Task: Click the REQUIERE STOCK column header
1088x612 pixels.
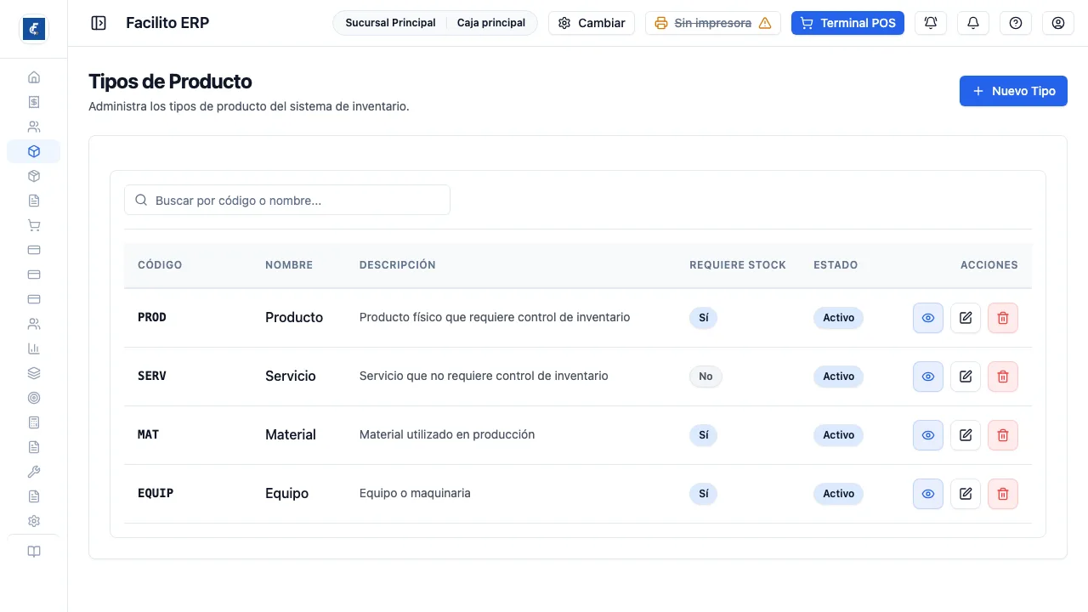Action: tap(738, 265)
